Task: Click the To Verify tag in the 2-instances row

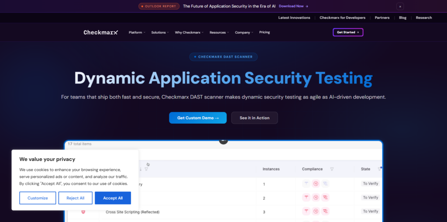Action: click(371, 198)
